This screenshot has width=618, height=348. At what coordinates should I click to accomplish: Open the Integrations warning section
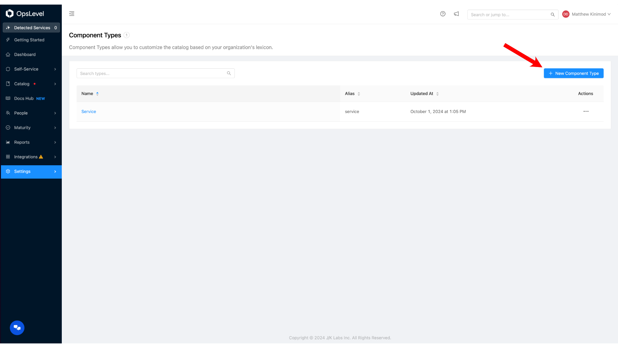31,157
